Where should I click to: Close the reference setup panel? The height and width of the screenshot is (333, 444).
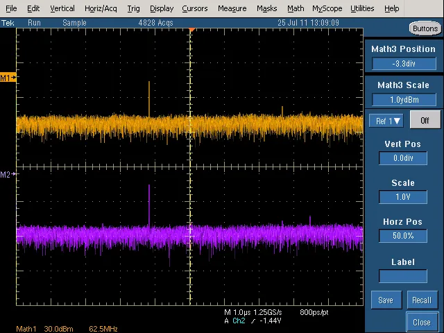pyautogui.click(x=422, y=322)
